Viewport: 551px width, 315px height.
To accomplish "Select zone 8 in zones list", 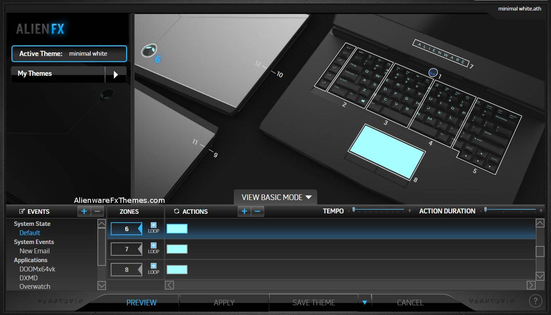I will pyautogui.click(x=127, y=269).
